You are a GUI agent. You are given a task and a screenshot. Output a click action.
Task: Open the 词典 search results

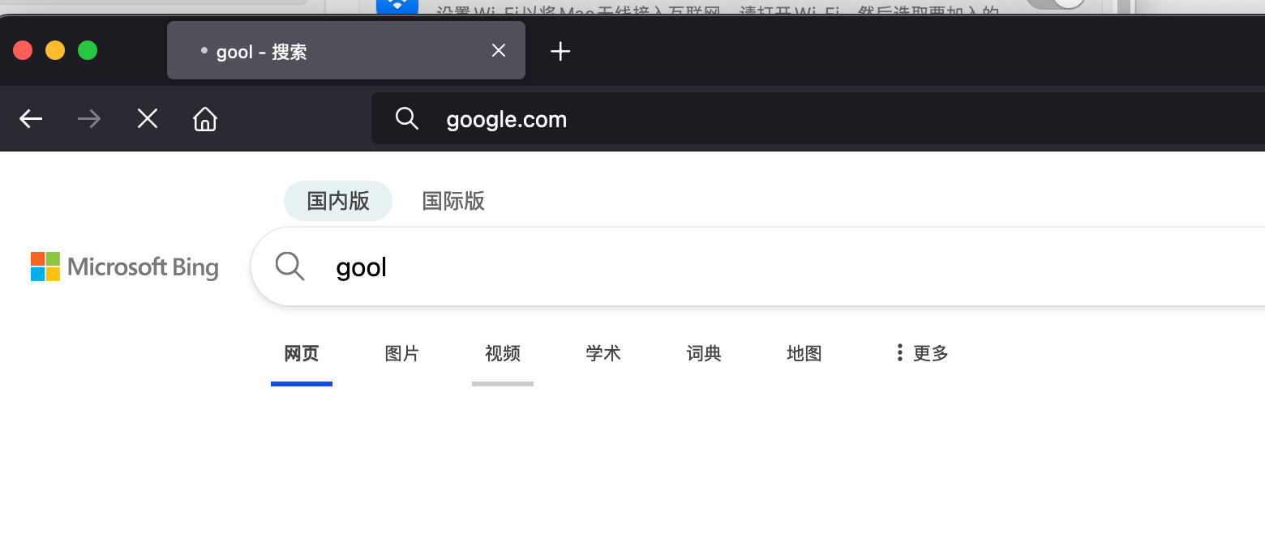[703, 353]
